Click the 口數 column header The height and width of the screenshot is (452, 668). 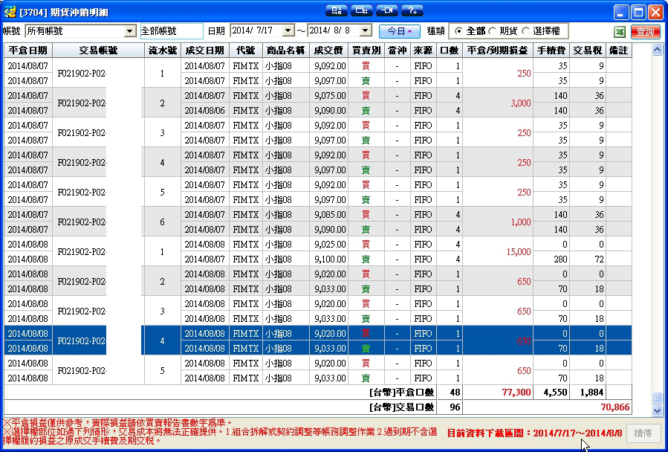coord(450,51)
